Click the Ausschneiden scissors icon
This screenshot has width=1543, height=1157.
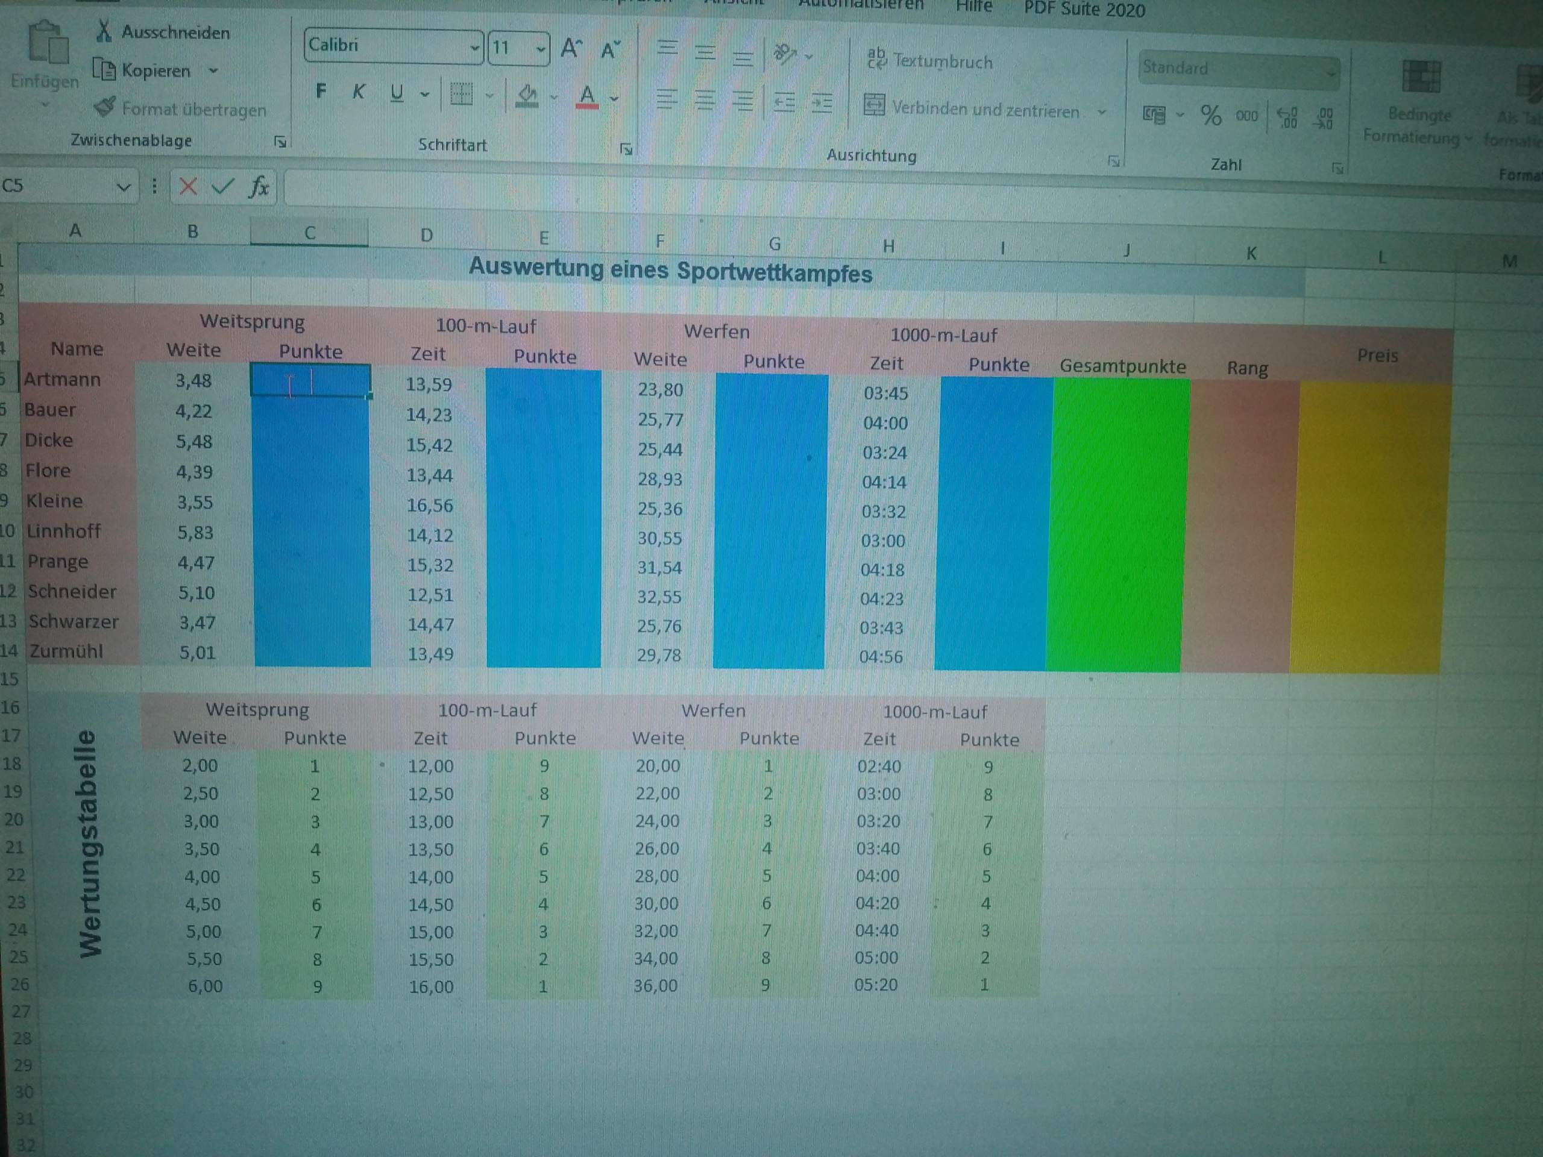105,31
